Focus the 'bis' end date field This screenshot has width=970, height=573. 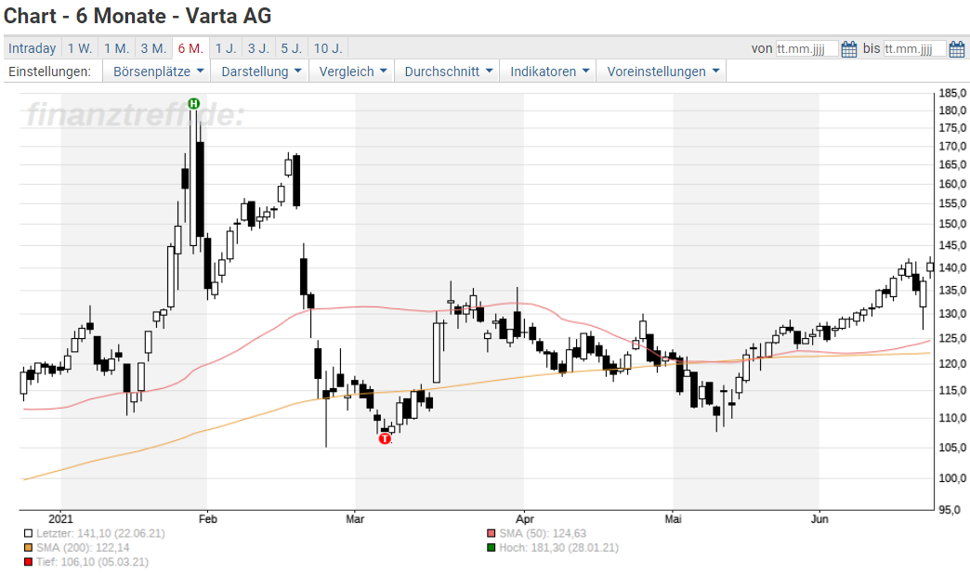915,49
